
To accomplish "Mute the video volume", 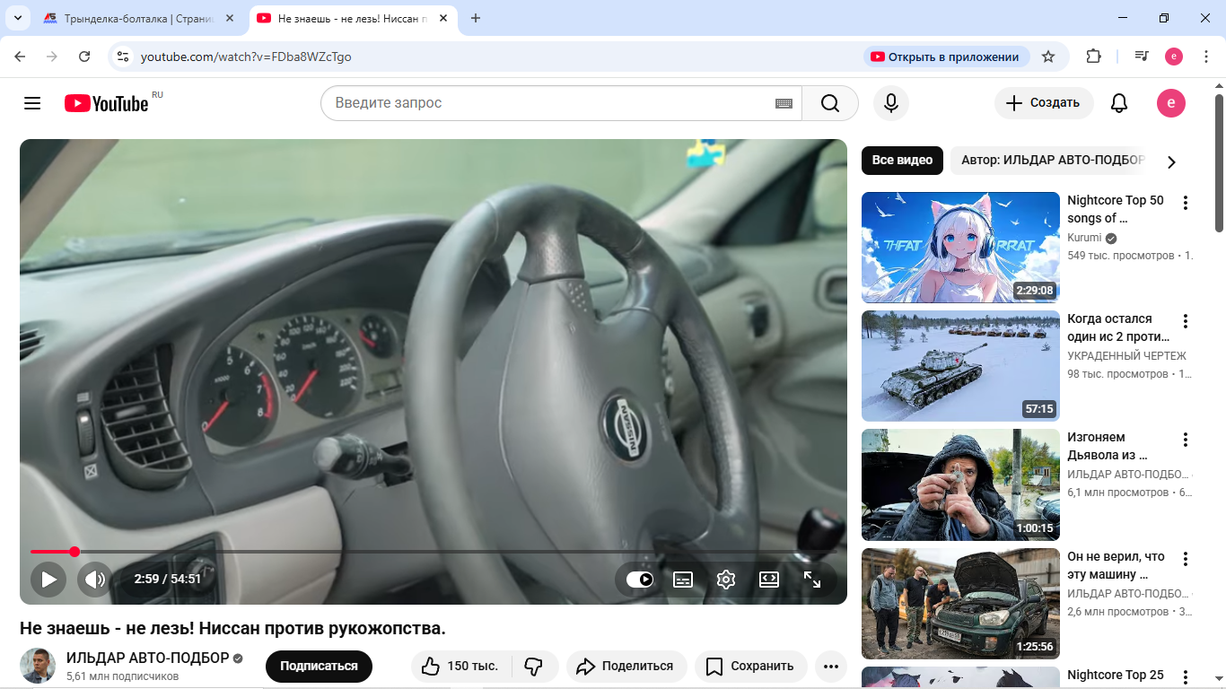I will (95, 580).
